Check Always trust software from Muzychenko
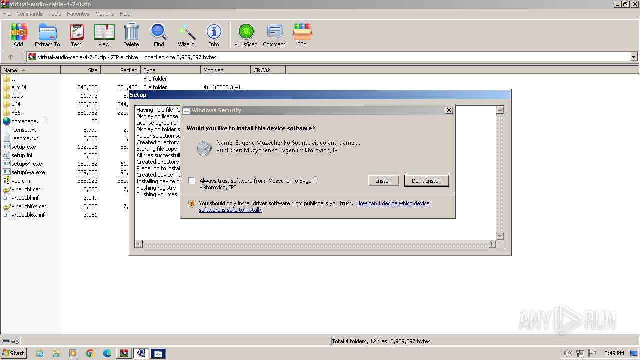The height and width of the screenshot is (360, 640). [192, 181]
